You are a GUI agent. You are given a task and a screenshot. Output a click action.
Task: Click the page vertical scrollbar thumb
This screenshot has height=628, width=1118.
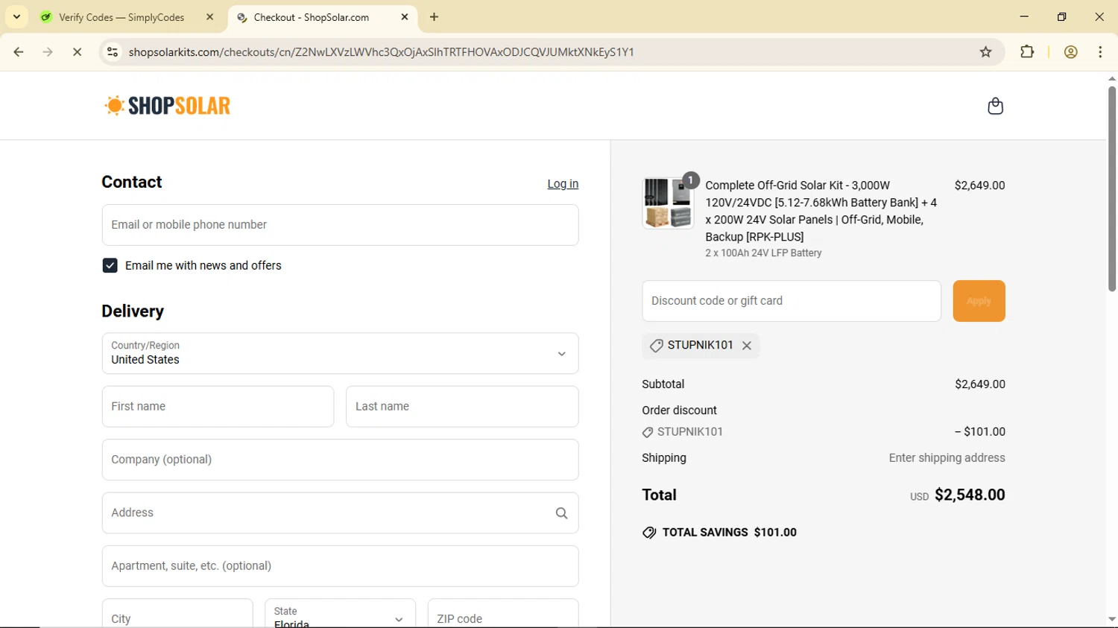pos(1111,188)
